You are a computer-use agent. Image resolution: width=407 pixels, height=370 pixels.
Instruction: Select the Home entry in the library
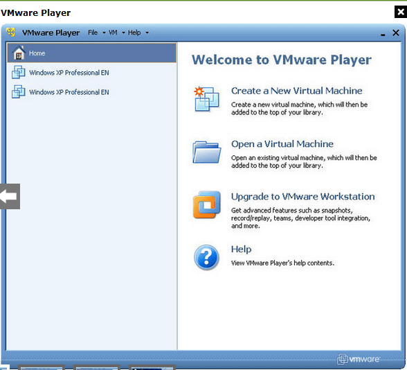(91, 53)
